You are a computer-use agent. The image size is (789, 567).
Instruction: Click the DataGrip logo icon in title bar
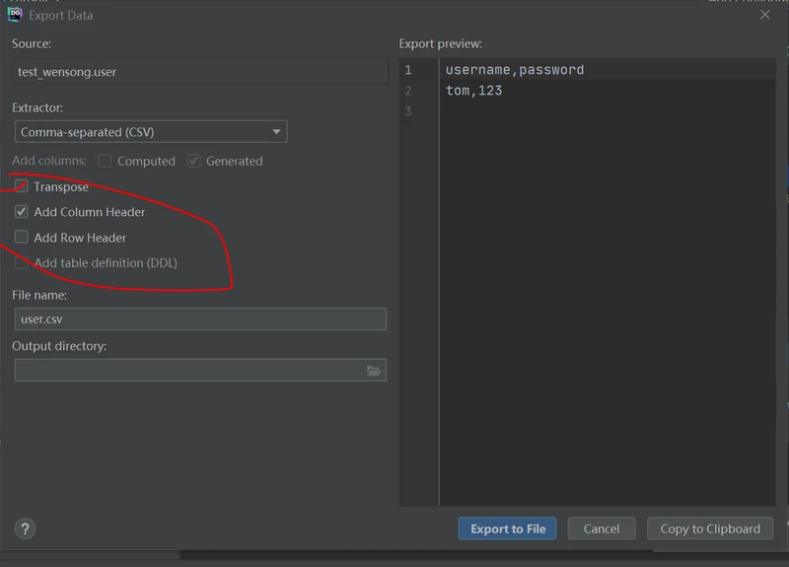pyautogui.click(x=15, y=15)
